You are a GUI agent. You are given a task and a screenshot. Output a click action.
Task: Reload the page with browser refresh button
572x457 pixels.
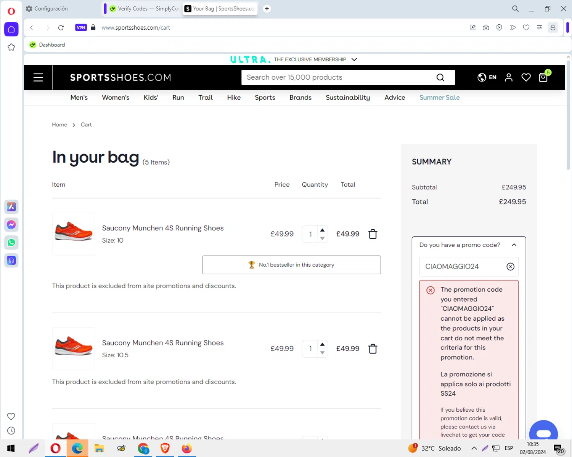pos(61,27)
